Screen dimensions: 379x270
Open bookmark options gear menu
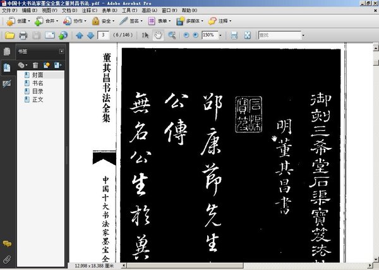[x=23, y=65]
